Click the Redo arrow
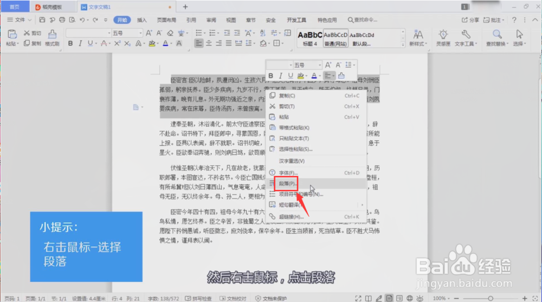Viewport: 542px width, 302px height. (x=95, y=20)
